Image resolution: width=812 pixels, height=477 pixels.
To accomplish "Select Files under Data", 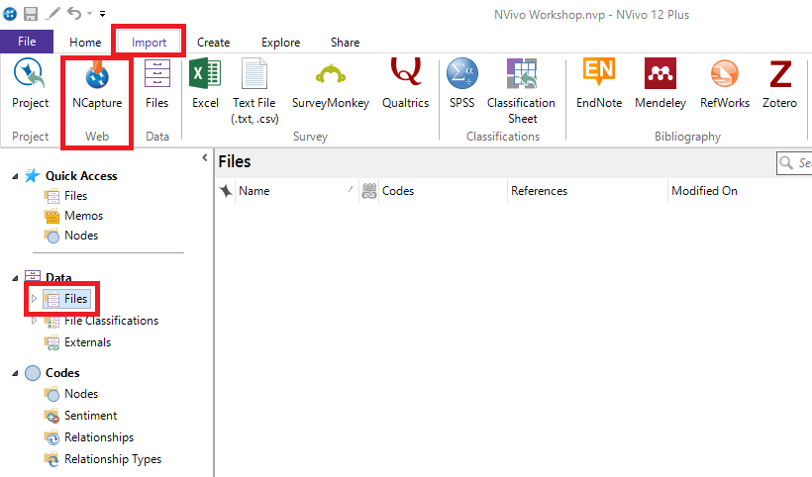I will (66, 299).
